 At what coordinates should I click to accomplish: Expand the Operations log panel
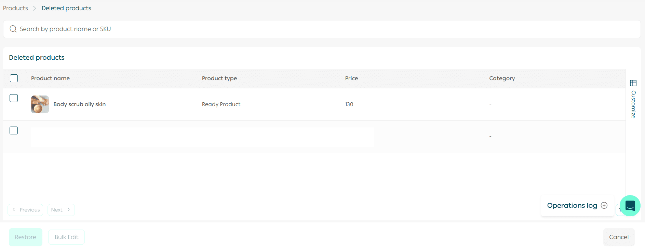click(x=572, y=205)
